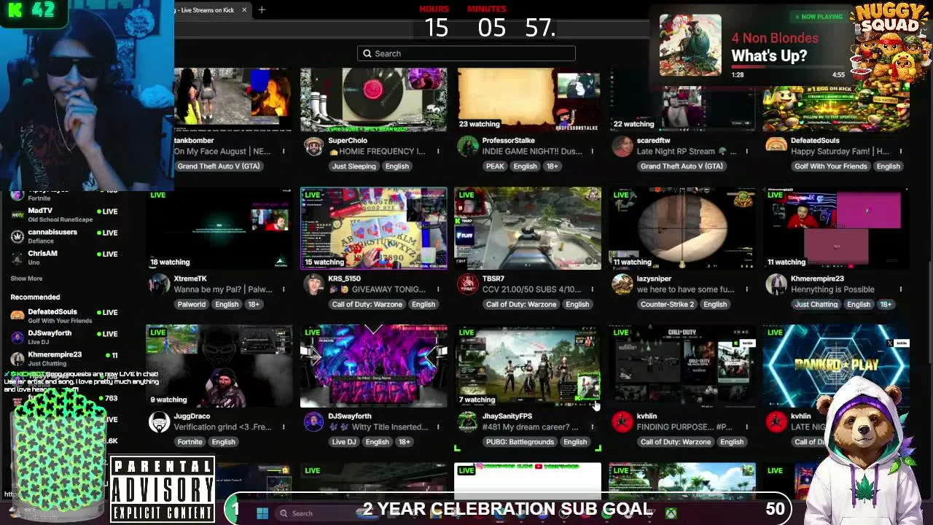Image resolution: width=933 pixels, height=525 pixels.
Task: Open scaredftw's profile avatar
Action: point(622,146)
